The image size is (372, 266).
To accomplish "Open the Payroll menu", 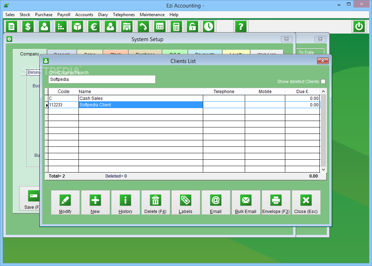I will click(64, 15).
